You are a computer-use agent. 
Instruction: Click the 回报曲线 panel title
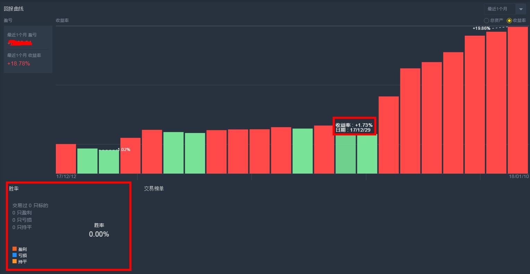pyautogui.click(x=14, y=9)
